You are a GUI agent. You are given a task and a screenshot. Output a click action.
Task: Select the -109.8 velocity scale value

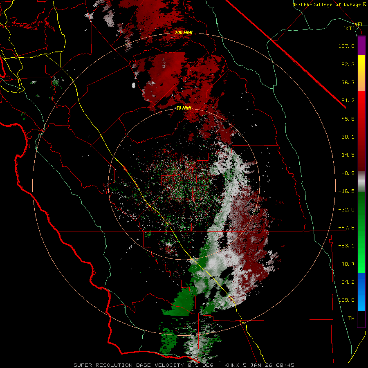click(x=345, y=300)
